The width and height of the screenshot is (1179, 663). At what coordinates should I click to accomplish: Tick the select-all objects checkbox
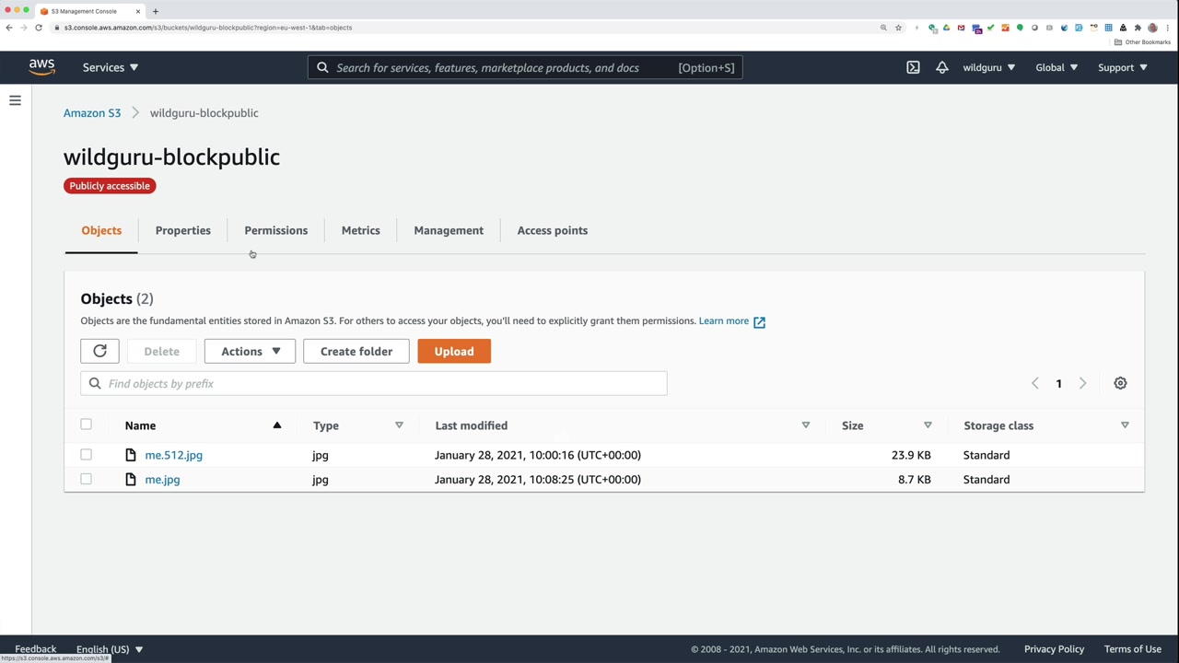tap(86, 425)
